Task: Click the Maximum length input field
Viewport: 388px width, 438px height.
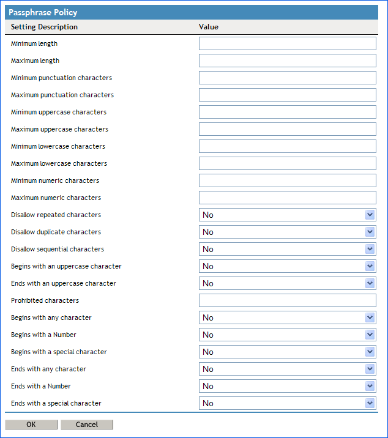Action: click(287, 61)
